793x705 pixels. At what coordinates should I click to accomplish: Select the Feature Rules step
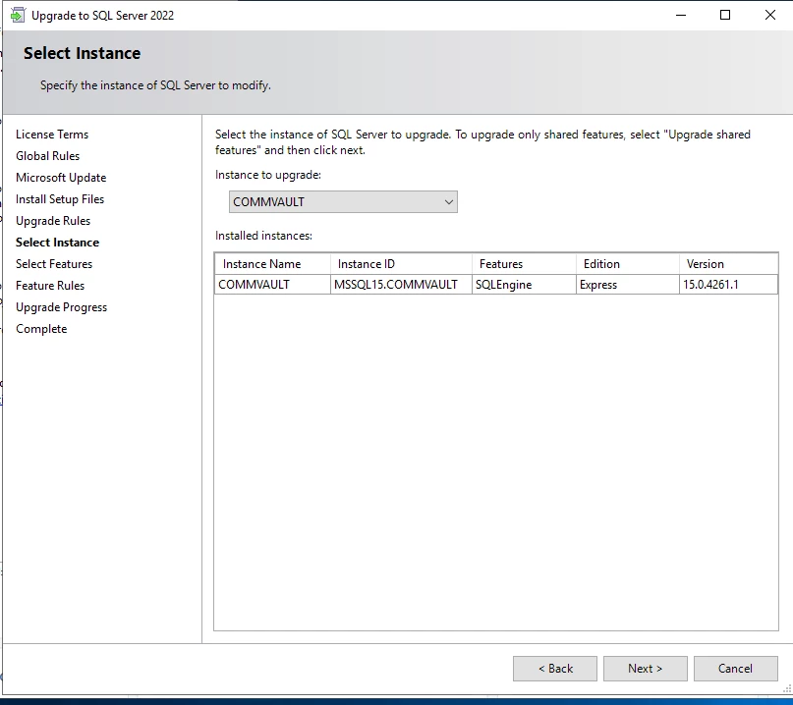[x=50, y=286]
